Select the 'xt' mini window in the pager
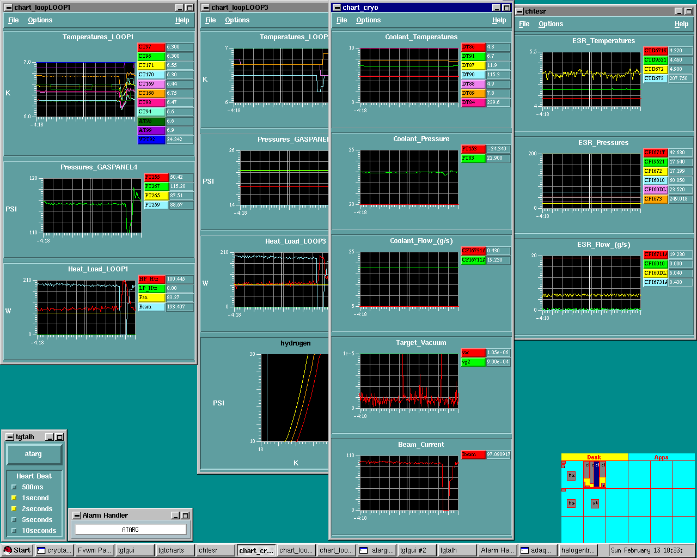 coord(595,504)
